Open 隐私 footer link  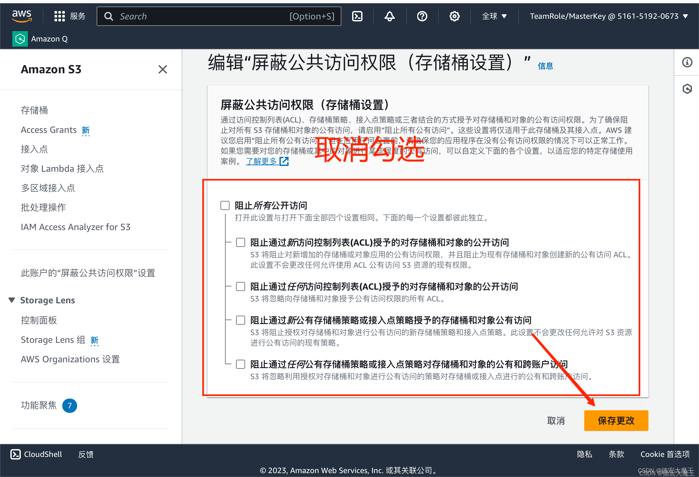tap(585, 454)
